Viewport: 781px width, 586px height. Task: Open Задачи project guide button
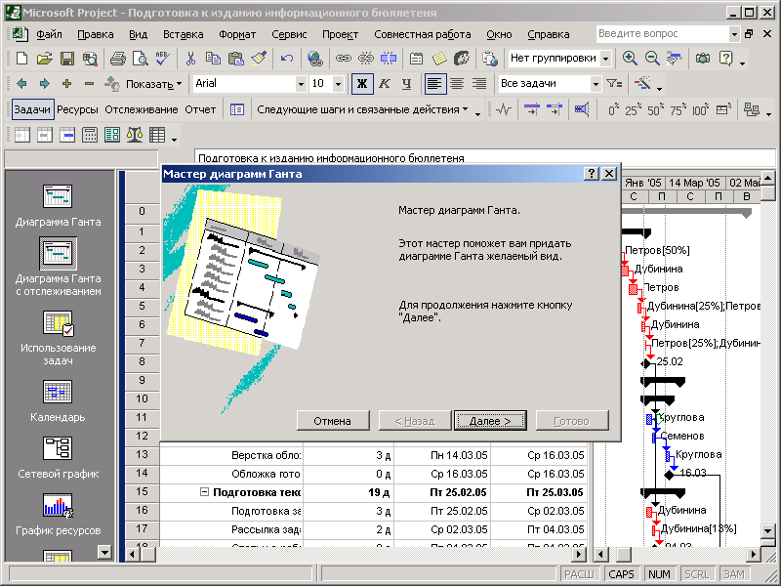32,109
